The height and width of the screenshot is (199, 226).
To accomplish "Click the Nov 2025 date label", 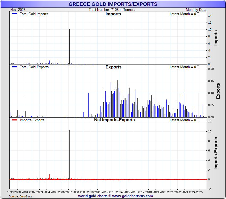I will (x=18, y=10).
